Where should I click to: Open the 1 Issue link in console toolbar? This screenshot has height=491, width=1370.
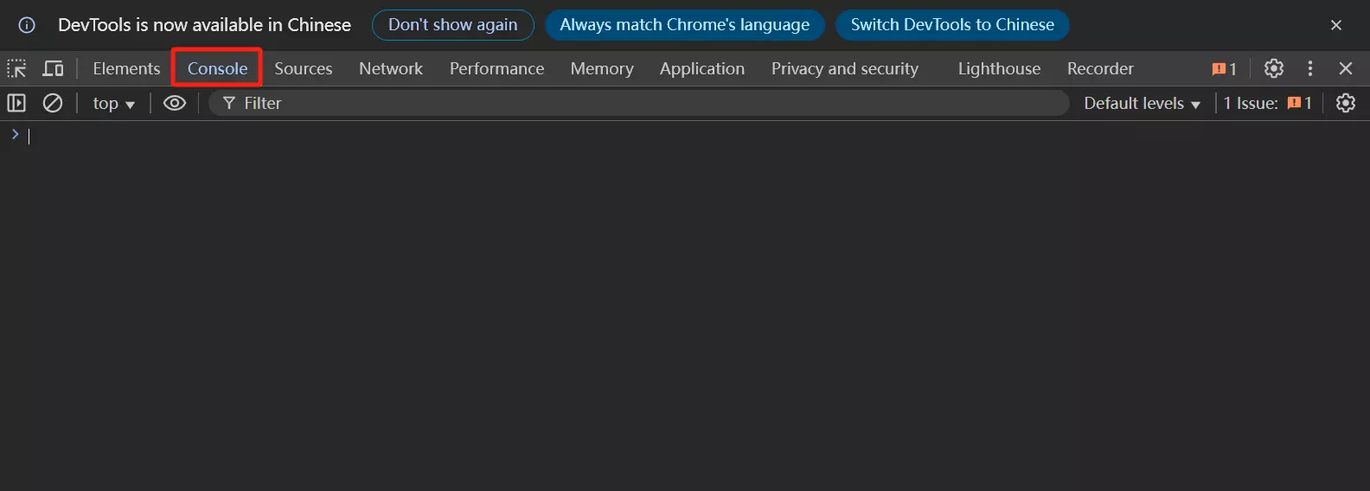[x=1267, y=104]
